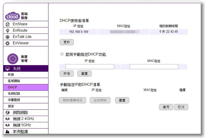
Task: Focus the manual IP 位址 input field
Action: (90, 67)
